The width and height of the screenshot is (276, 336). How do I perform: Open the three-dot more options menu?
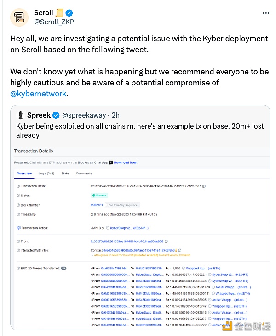pos(266,13)
